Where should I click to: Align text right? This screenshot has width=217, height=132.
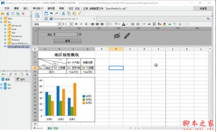[102, 24]
